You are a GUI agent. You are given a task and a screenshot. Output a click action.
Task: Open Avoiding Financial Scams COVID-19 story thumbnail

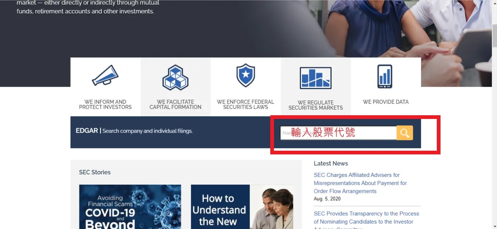coord(130,207)
